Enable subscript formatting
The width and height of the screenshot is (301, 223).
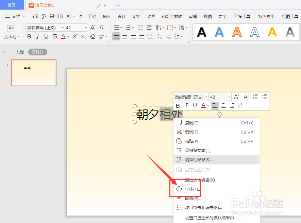83,37
